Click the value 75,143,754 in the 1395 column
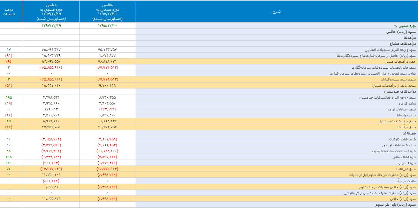Screen dimensions: 418x208 [x=107, y=49]
